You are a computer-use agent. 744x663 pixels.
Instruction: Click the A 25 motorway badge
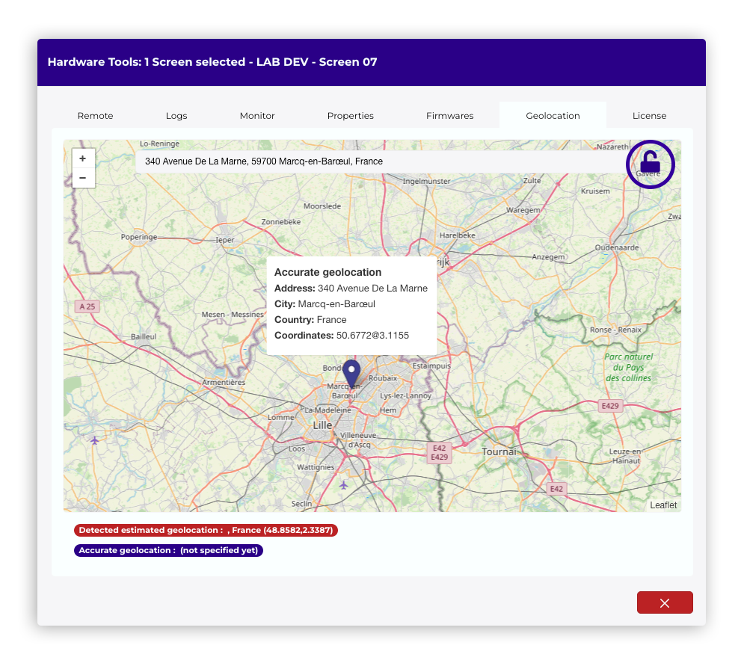tap(88, 306)
